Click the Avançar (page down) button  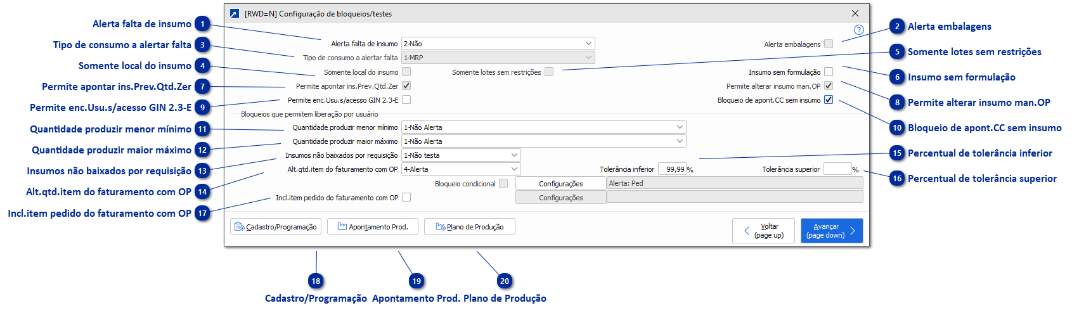click(831, 231)
